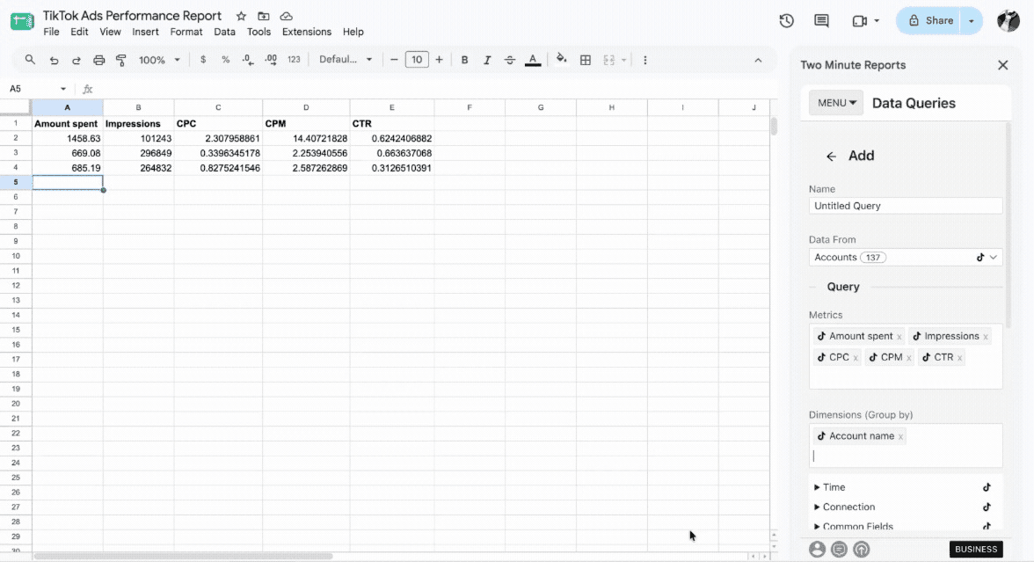Remove the Amount spent metric chip
The width and height of the screenshot is (1034, 562).
pos(899,337)
